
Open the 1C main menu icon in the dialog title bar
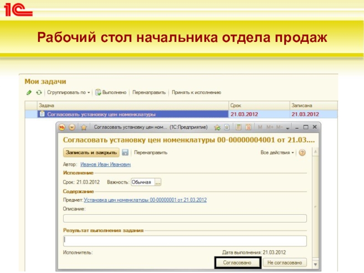click(62, 127)
